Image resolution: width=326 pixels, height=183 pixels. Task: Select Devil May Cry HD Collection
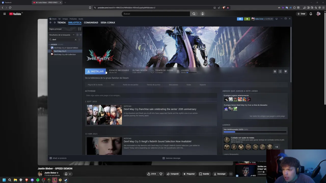tap(65, 54)
